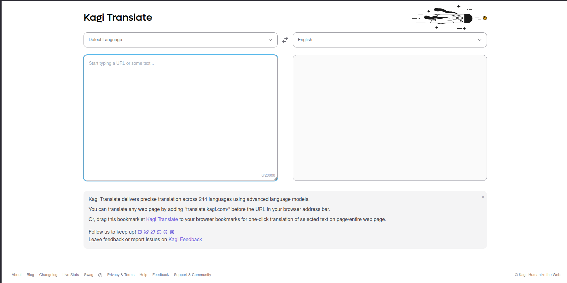Visit Support & Community in the footer
The height and width of the screenshot is (283, 567).
[192, 275]
